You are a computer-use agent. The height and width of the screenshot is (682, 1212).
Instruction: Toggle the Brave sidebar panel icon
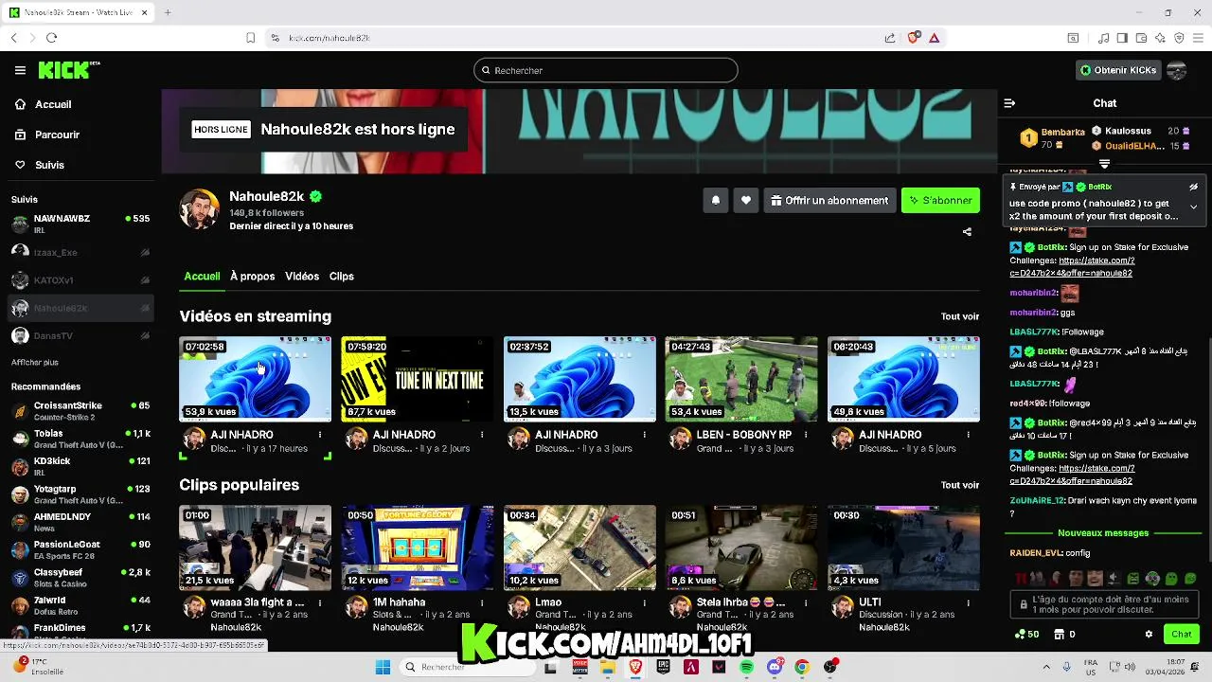point(1122,38)
